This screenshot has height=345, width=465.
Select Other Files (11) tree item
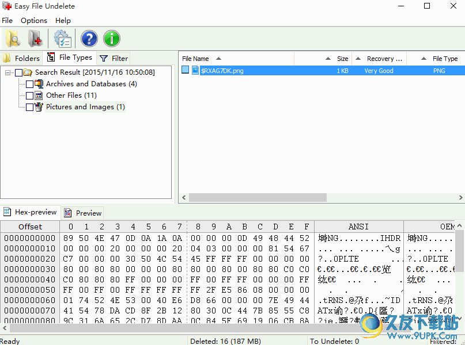(71, 95)
